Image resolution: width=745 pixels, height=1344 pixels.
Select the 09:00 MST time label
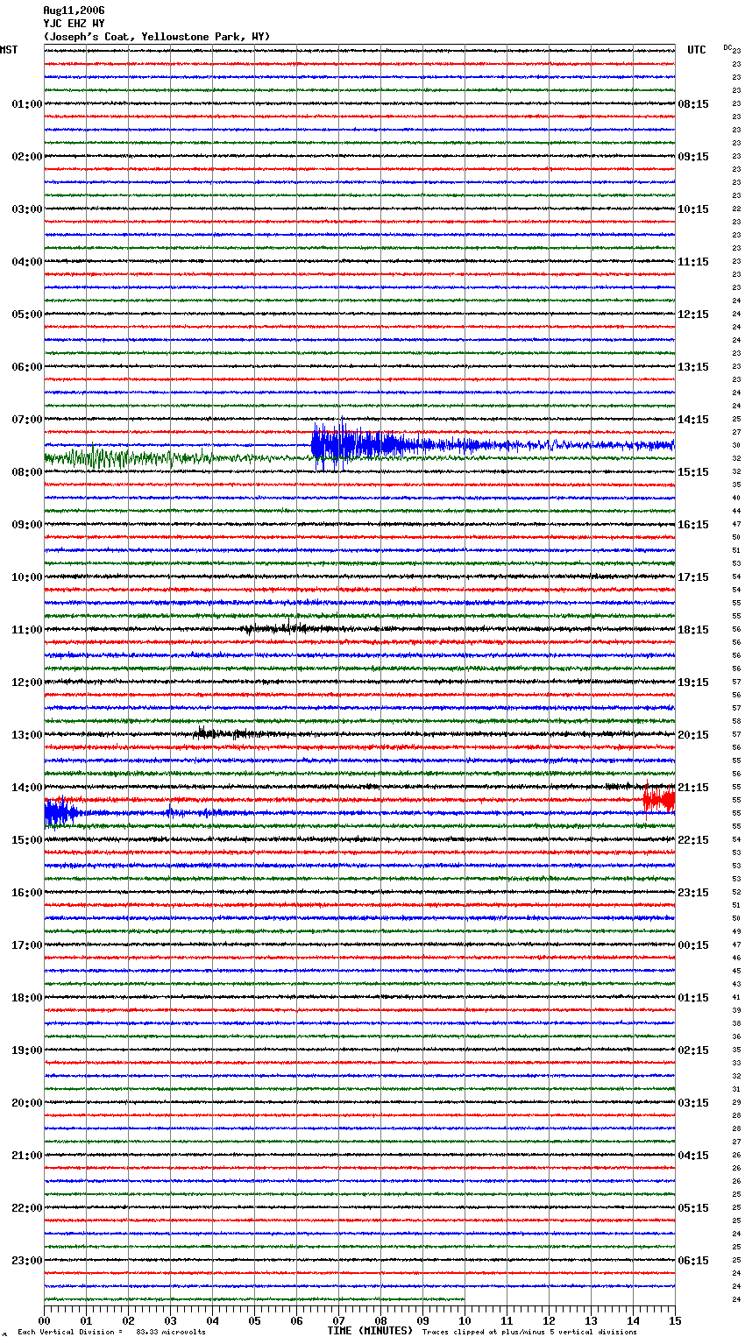[26, 525]
